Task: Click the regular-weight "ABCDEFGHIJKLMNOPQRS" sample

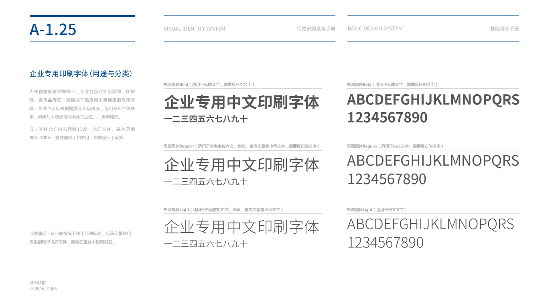Action: pyautogui.click(x=433, y=161)
